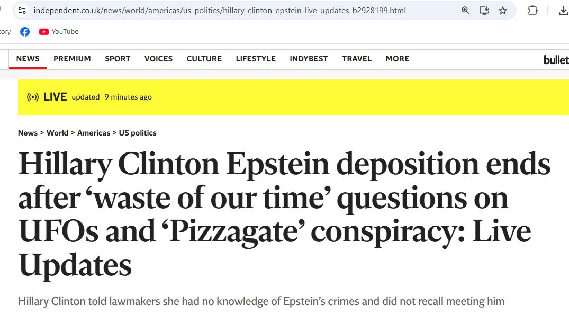Open the PREMIUM section
569x314 pixels.
(72, 59)
